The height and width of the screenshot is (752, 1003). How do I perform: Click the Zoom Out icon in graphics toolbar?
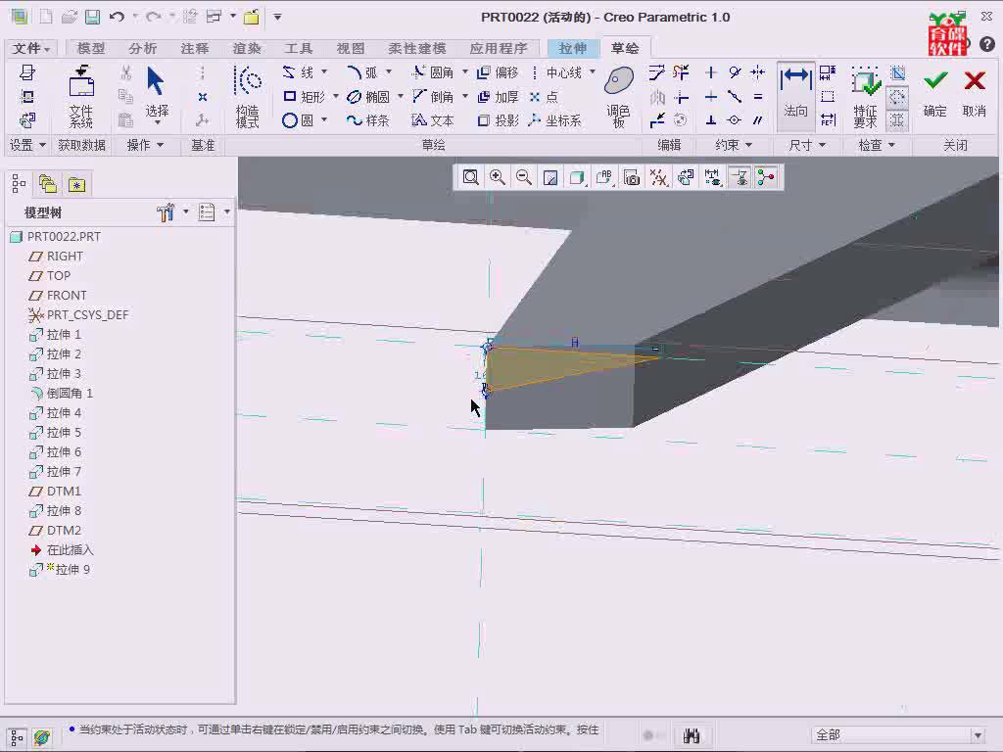pos(524,177)
